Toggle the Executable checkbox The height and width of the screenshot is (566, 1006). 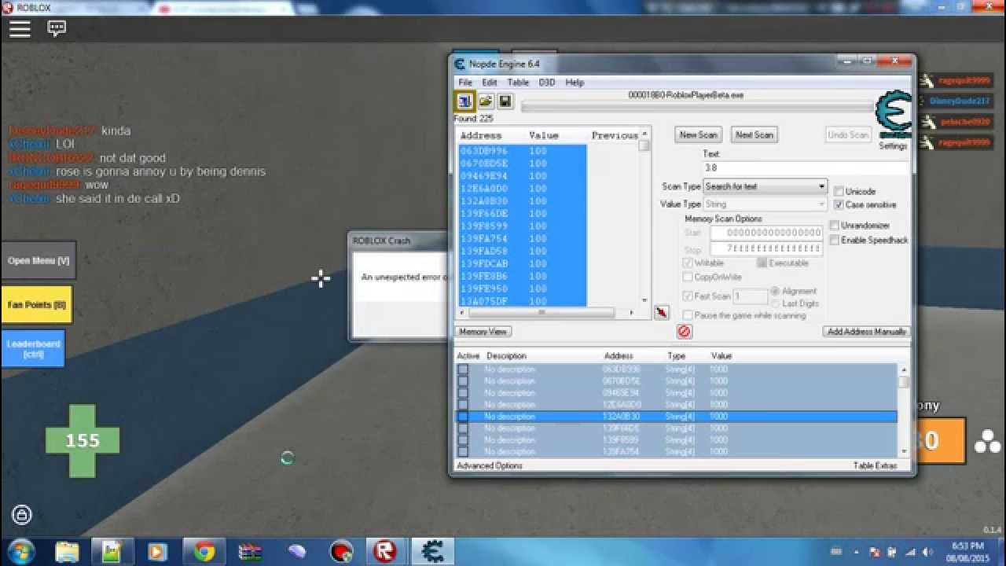762,263
